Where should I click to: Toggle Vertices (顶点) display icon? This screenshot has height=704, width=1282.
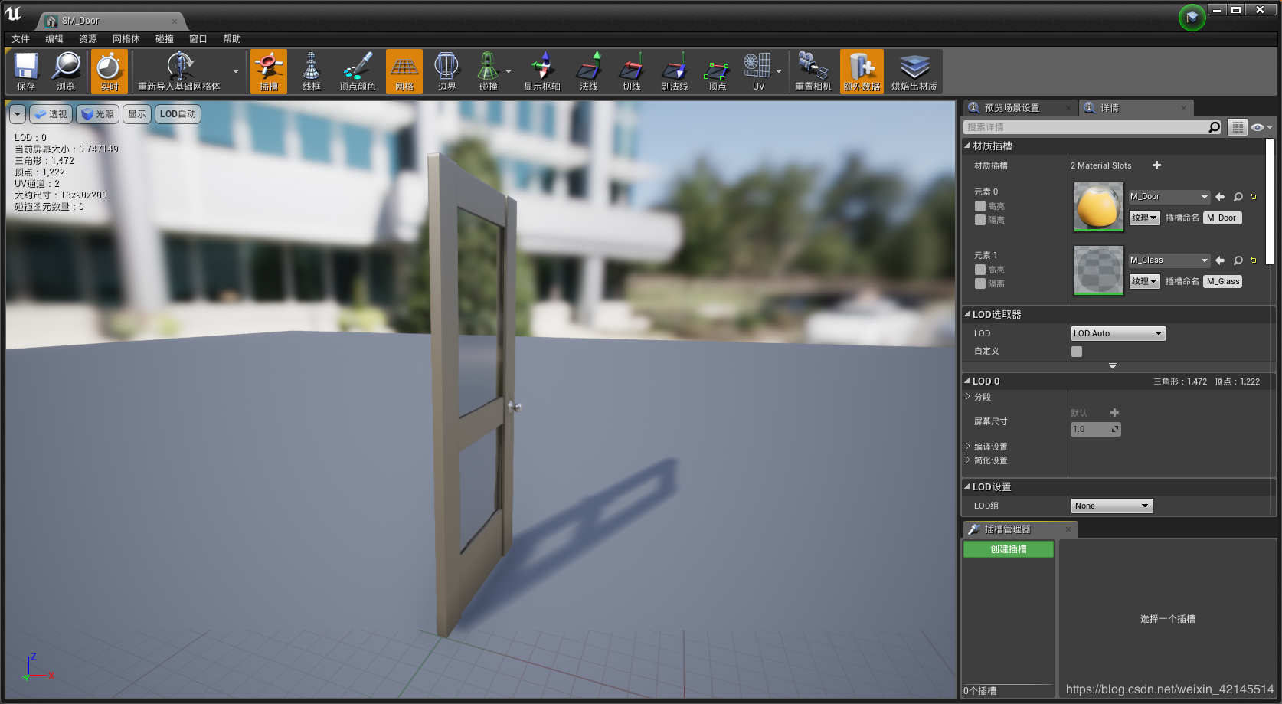(x=718, y=72)
